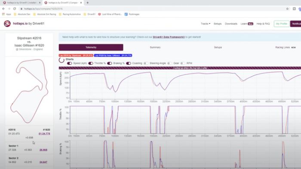Close the first hotlaps.io installer tab
This screenshot has width=301, height=169.
pyautogui.click(x=40, y=3)
